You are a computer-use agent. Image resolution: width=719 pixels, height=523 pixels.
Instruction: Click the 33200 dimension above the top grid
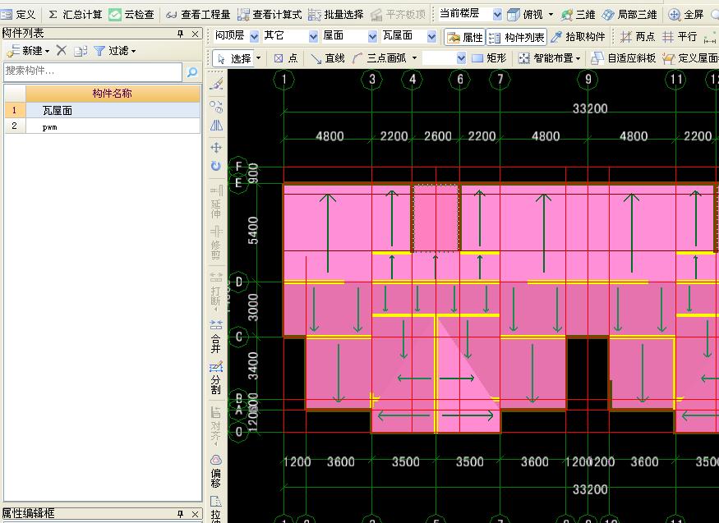590,108
